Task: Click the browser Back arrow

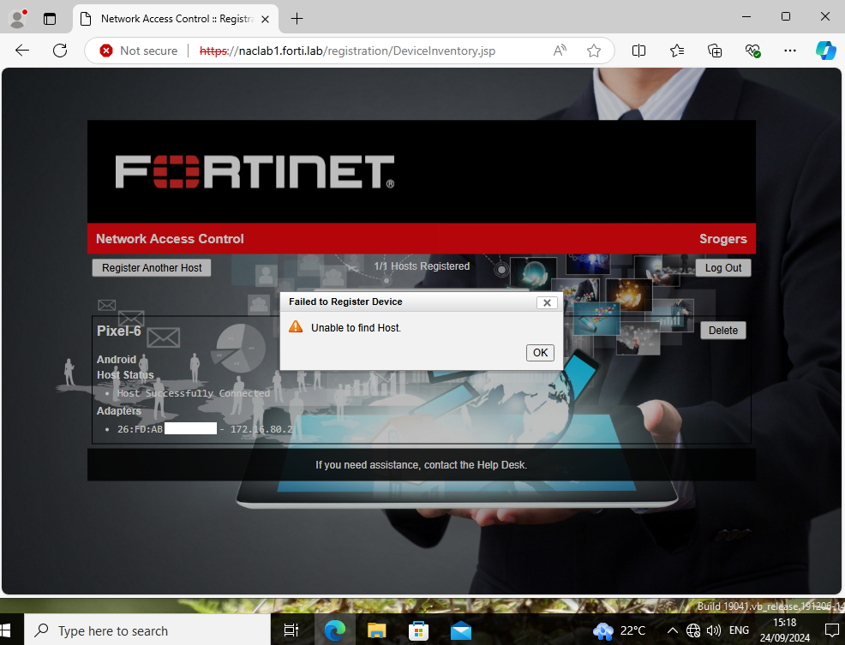Action: (x=22, y=51)
